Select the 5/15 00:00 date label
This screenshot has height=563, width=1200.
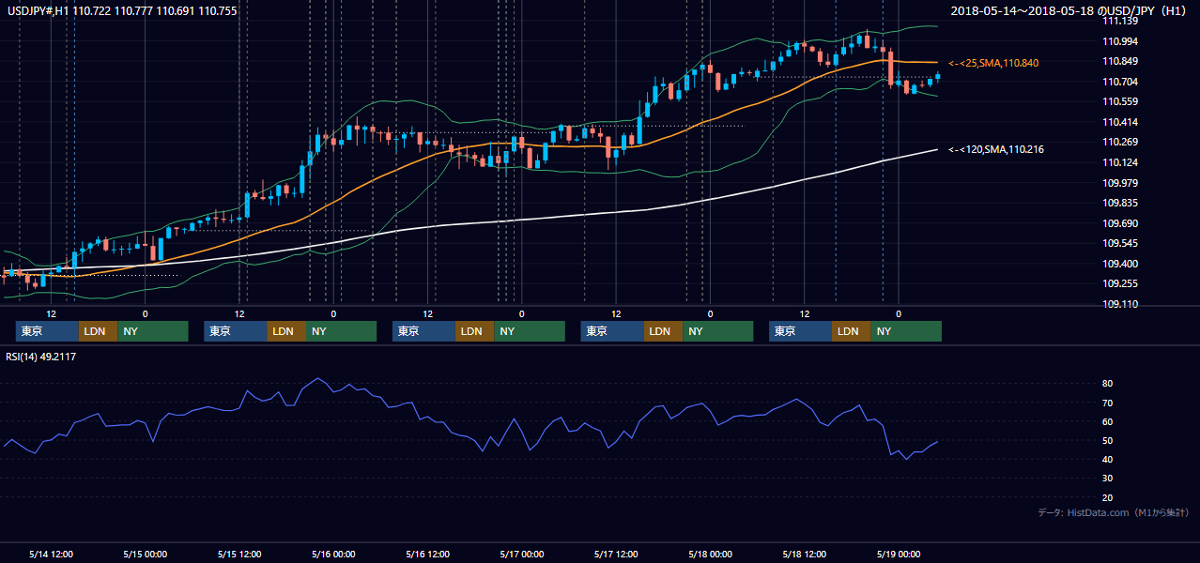coord(145,554)
